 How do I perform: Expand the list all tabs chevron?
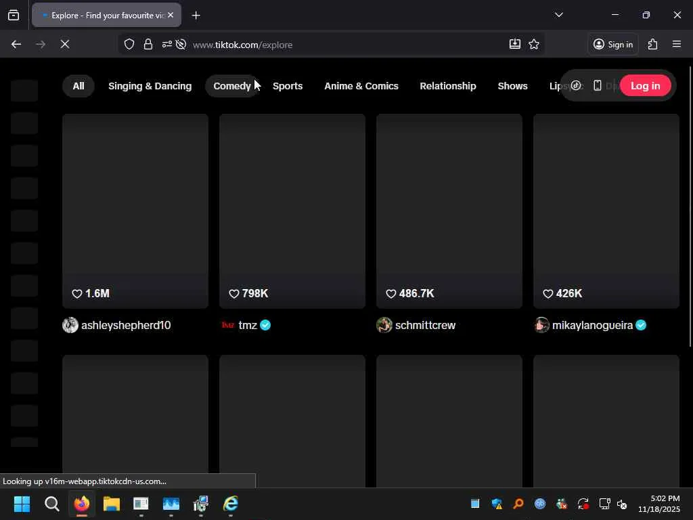pyautogui.click(x=558, y=15)
